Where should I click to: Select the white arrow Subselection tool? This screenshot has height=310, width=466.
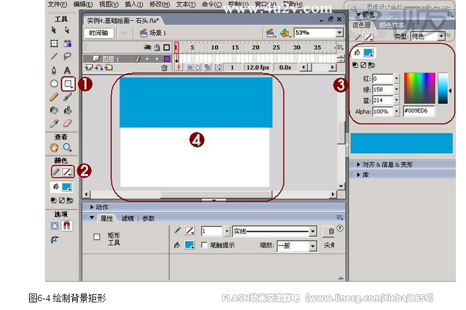click(68, 30)
